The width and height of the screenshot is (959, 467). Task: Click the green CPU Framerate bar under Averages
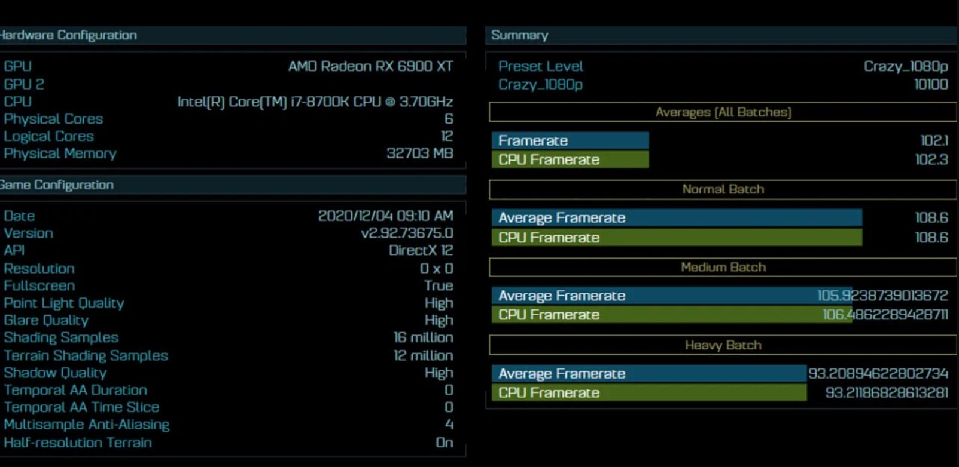coord(570,159)
